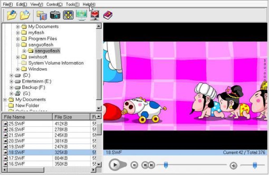Open the Tools menu

click(x=73, y=4)
